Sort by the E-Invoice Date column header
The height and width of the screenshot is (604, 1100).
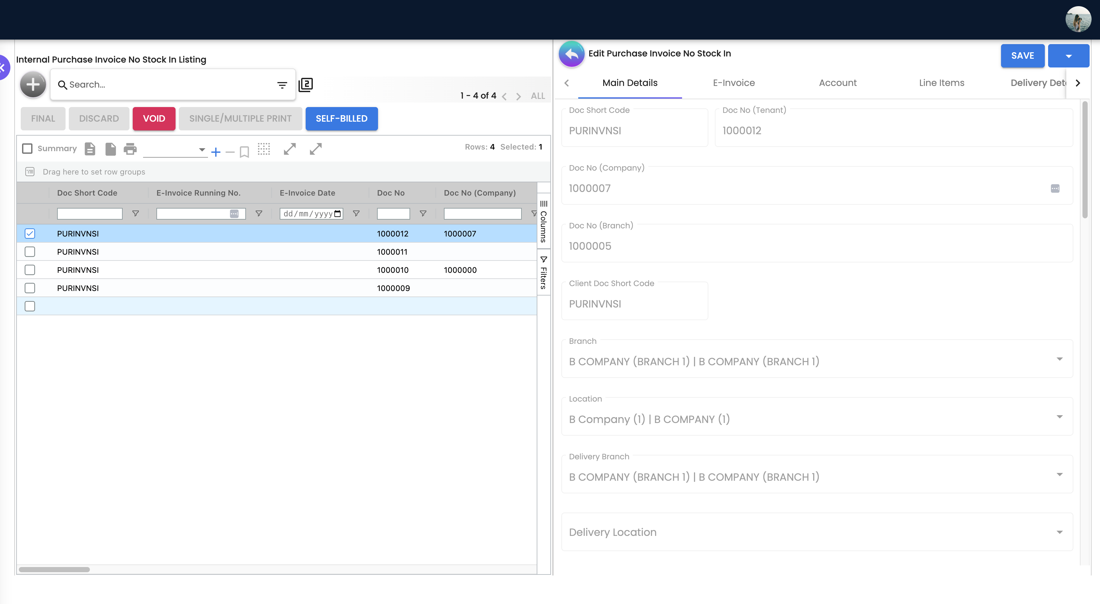307,193
